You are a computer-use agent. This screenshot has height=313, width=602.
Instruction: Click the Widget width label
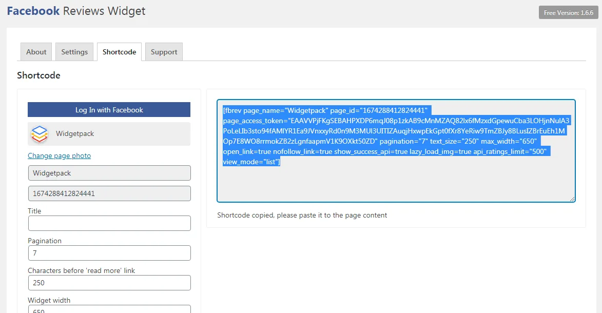(x=49, y=300)
